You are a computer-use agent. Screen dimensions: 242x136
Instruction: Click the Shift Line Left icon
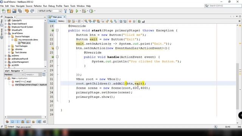point(121,21)
